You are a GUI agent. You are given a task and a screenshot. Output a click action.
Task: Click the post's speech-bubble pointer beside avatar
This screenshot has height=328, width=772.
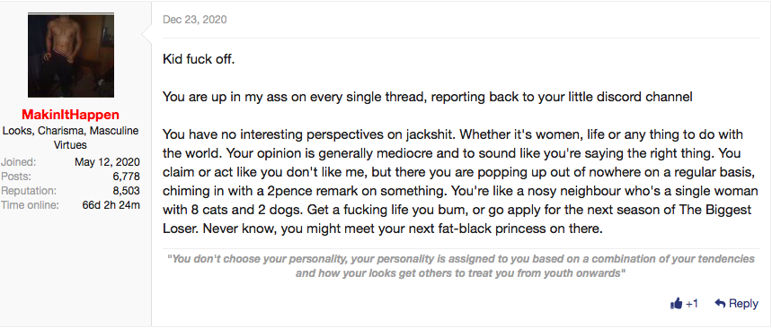click(x=146, y=34)
